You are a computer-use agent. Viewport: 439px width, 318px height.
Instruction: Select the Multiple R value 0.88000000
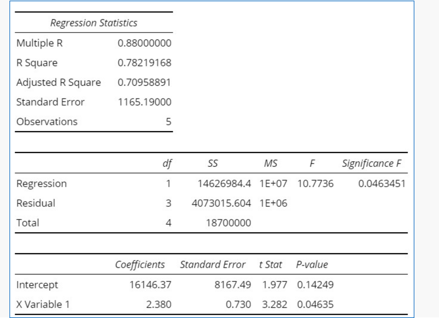tap(144, 43)
